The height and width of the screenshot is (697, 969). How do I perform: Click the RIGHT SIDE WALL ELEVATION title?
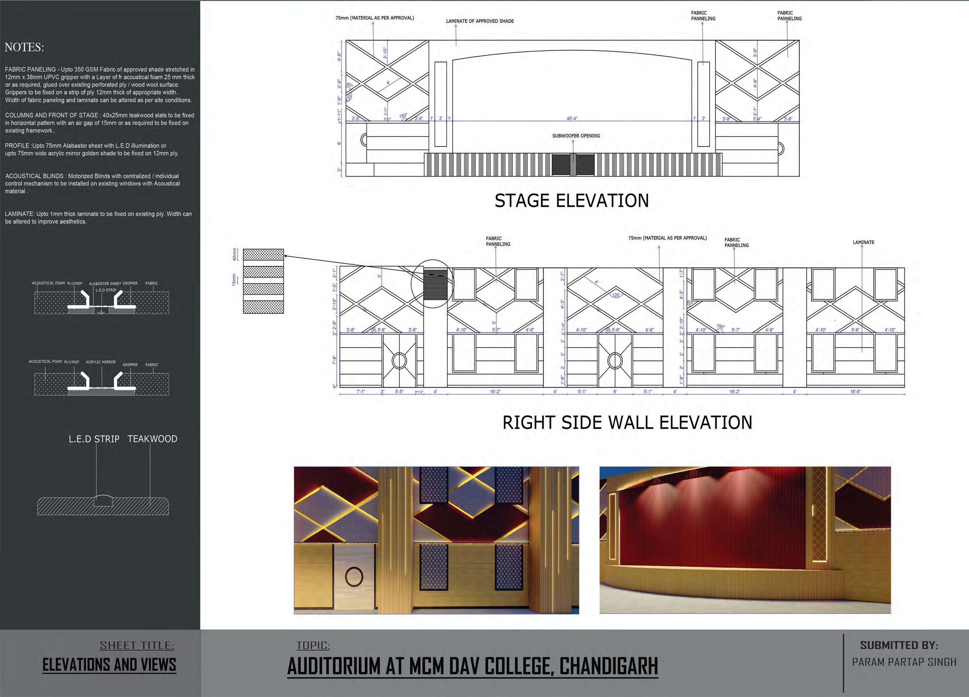(627, 423)
